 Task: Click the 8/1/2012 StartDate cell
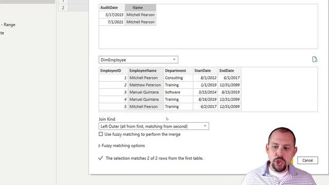pos(206,78)
